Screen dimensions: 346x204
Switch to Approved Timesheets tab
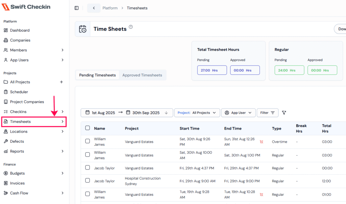[142, 75]
